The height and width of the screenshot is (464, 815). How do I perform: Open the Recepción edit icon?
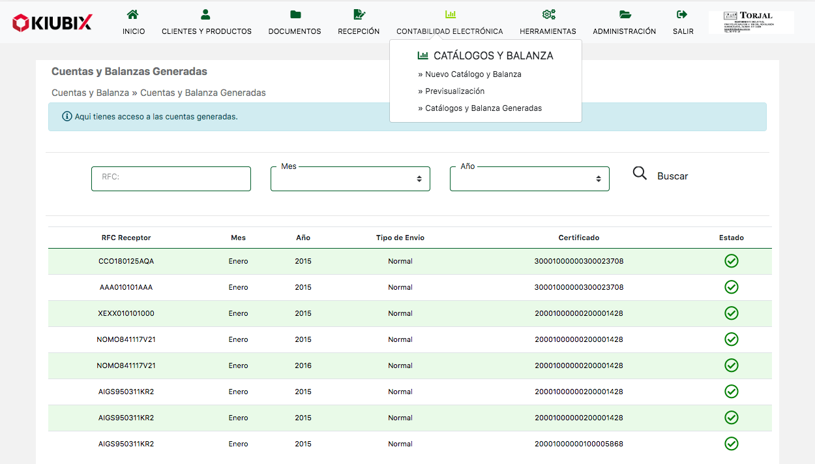point(359,14)
